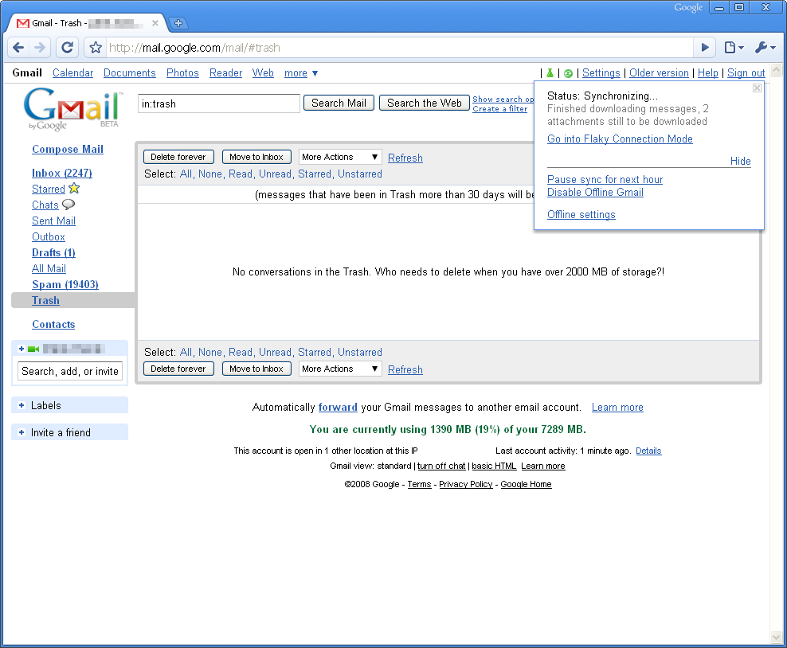Open Photos from the top navigation
The width and height of the screenshot is (787, 648).
click(x=182, y=73)
